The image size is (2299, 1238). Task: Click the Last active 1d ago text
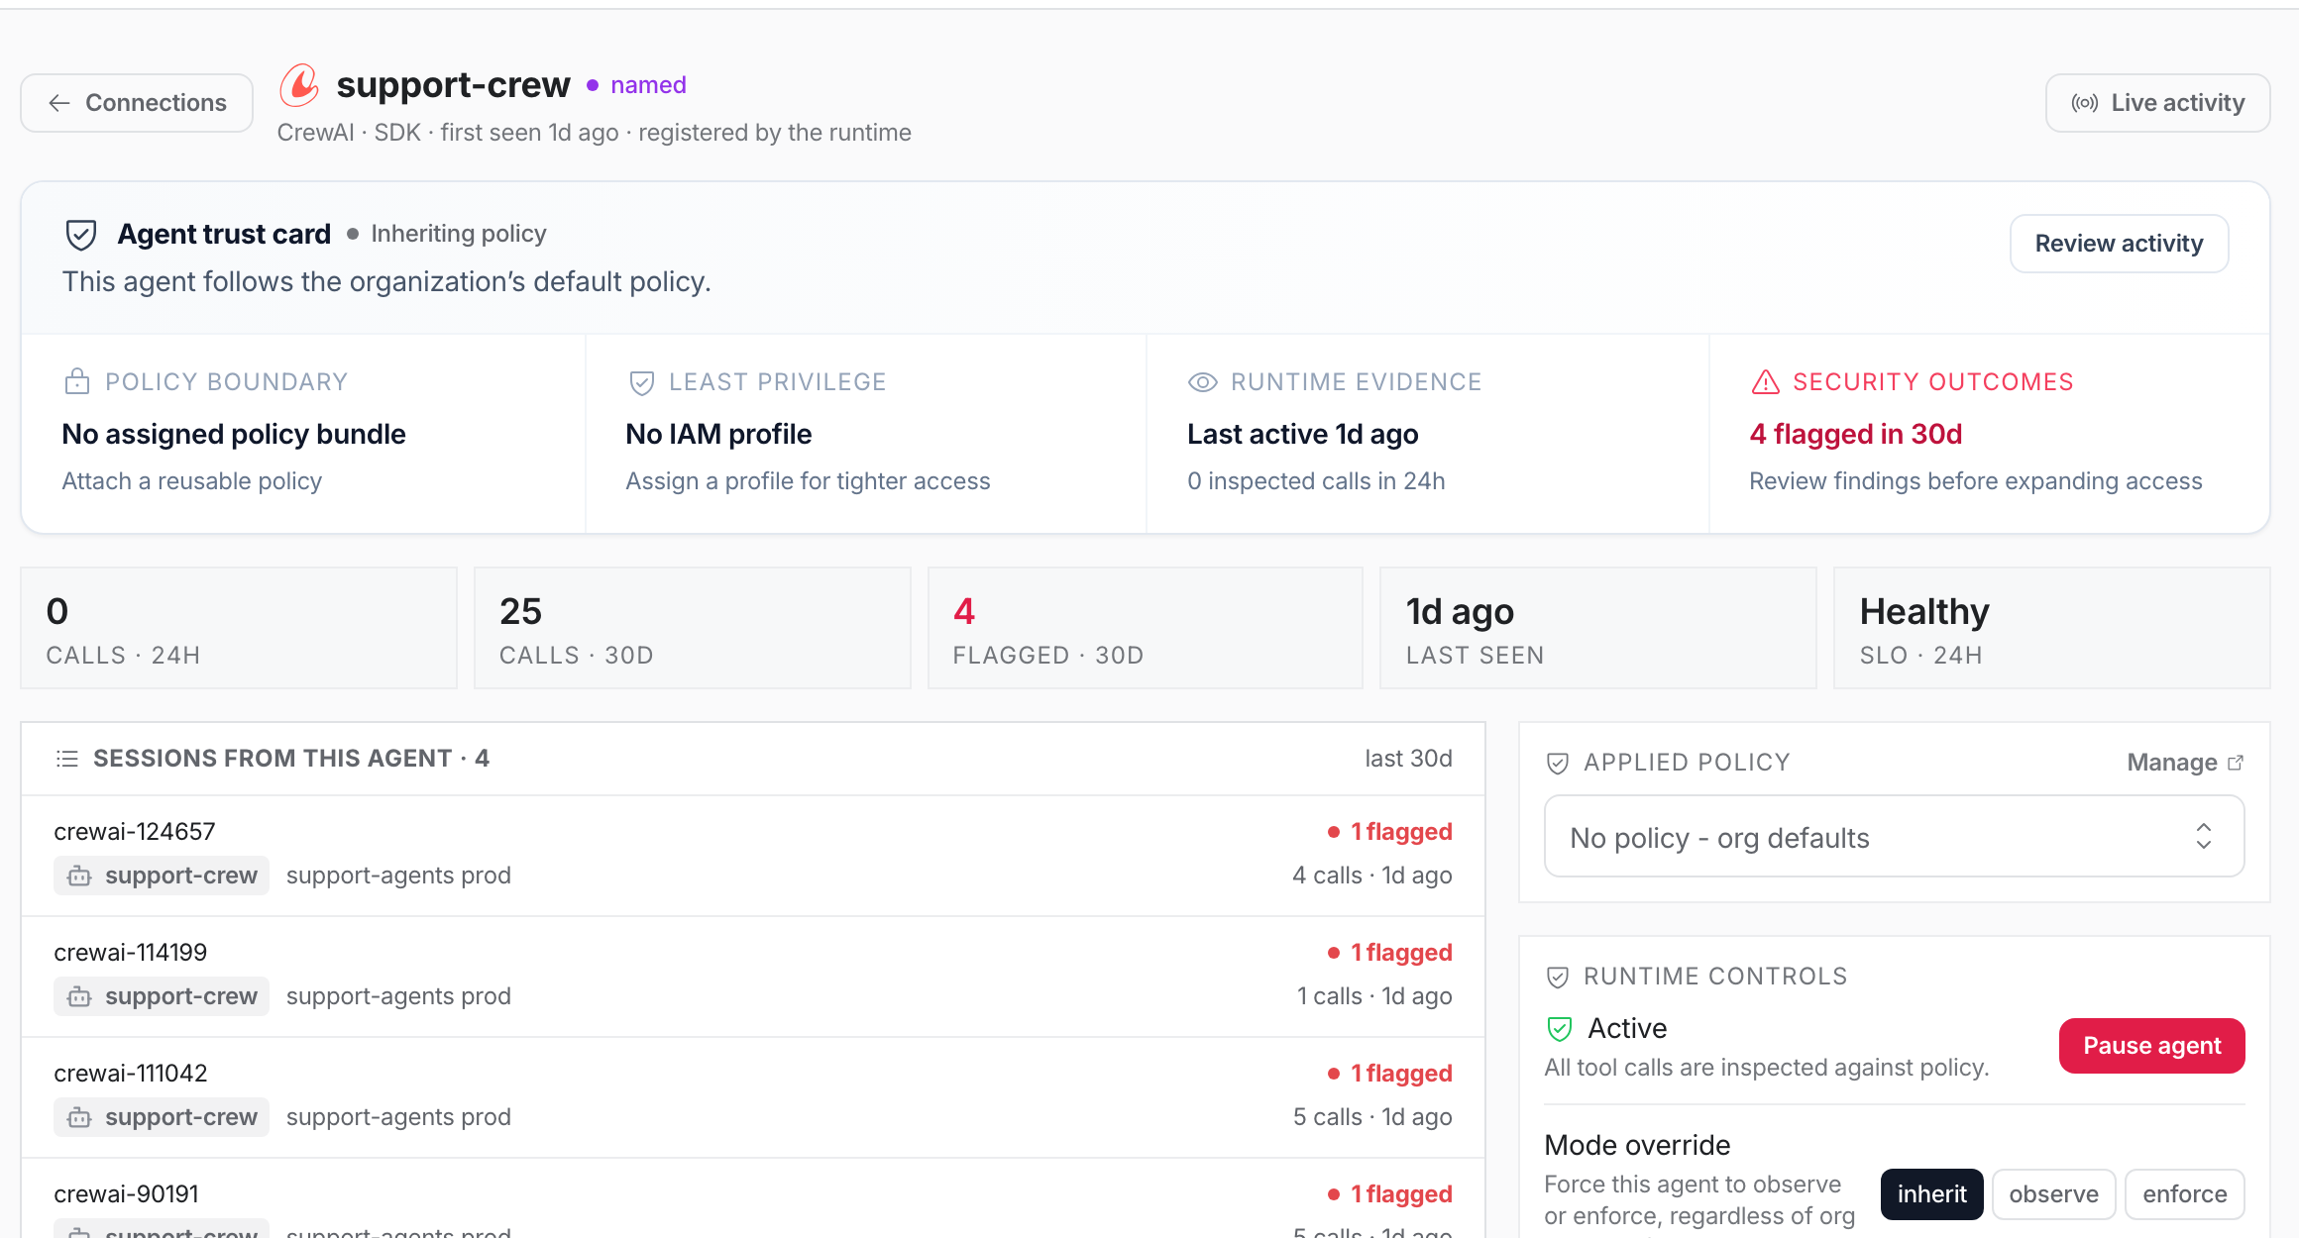[x=1303, y=434]
